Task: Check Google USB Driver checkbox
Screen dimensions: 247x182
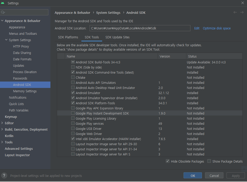Action: 73,129
